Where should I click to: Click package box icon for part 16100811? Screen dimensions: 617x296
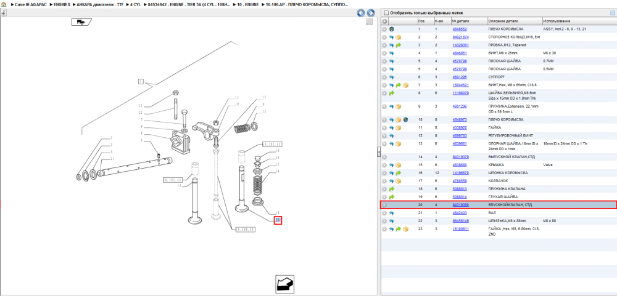pos(406,229)
